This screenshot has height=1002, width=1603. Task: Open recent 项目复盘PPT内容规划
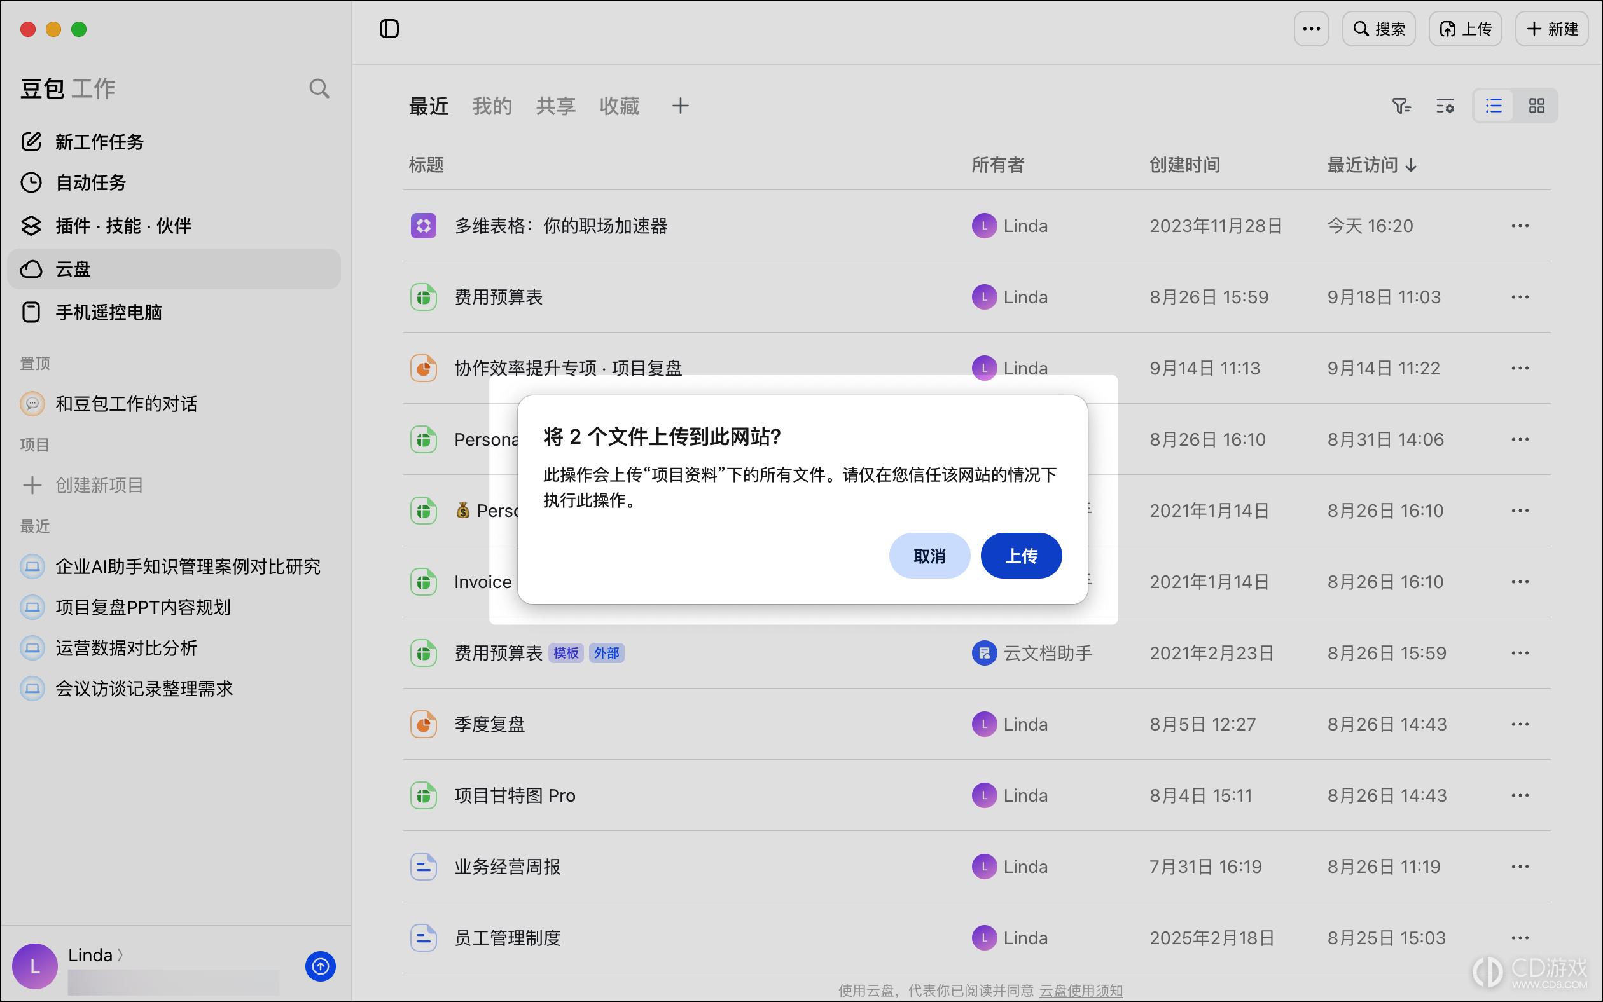click(174, 607)
